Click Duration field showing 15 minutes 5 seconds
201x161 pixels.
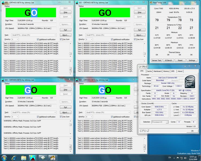tap(37, 24)
